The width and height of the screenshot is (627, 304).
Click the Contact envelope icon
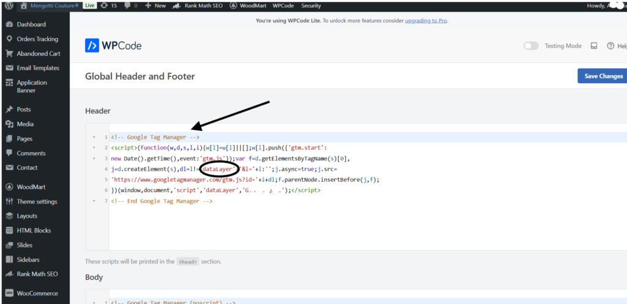point(10,168)
